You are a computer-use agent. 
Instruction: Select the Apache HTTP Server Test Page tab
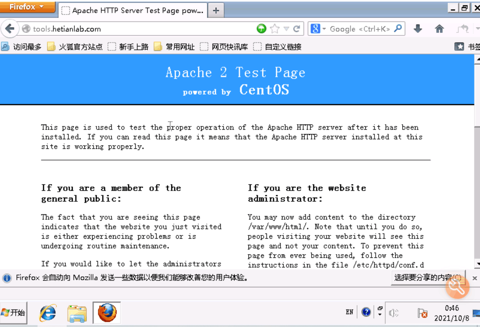tap(133, 11)
